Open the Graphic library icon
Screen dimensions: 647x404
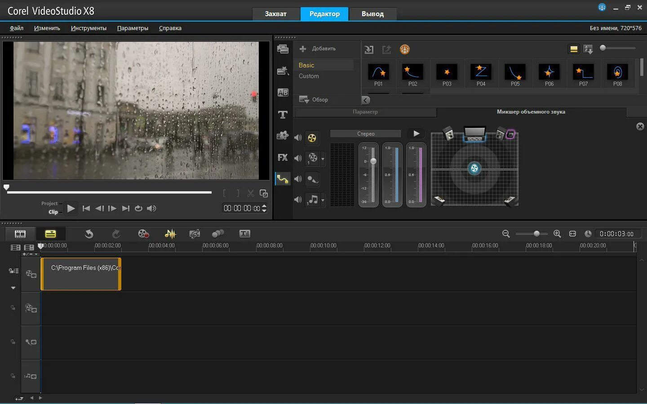[x=283, y=135]
